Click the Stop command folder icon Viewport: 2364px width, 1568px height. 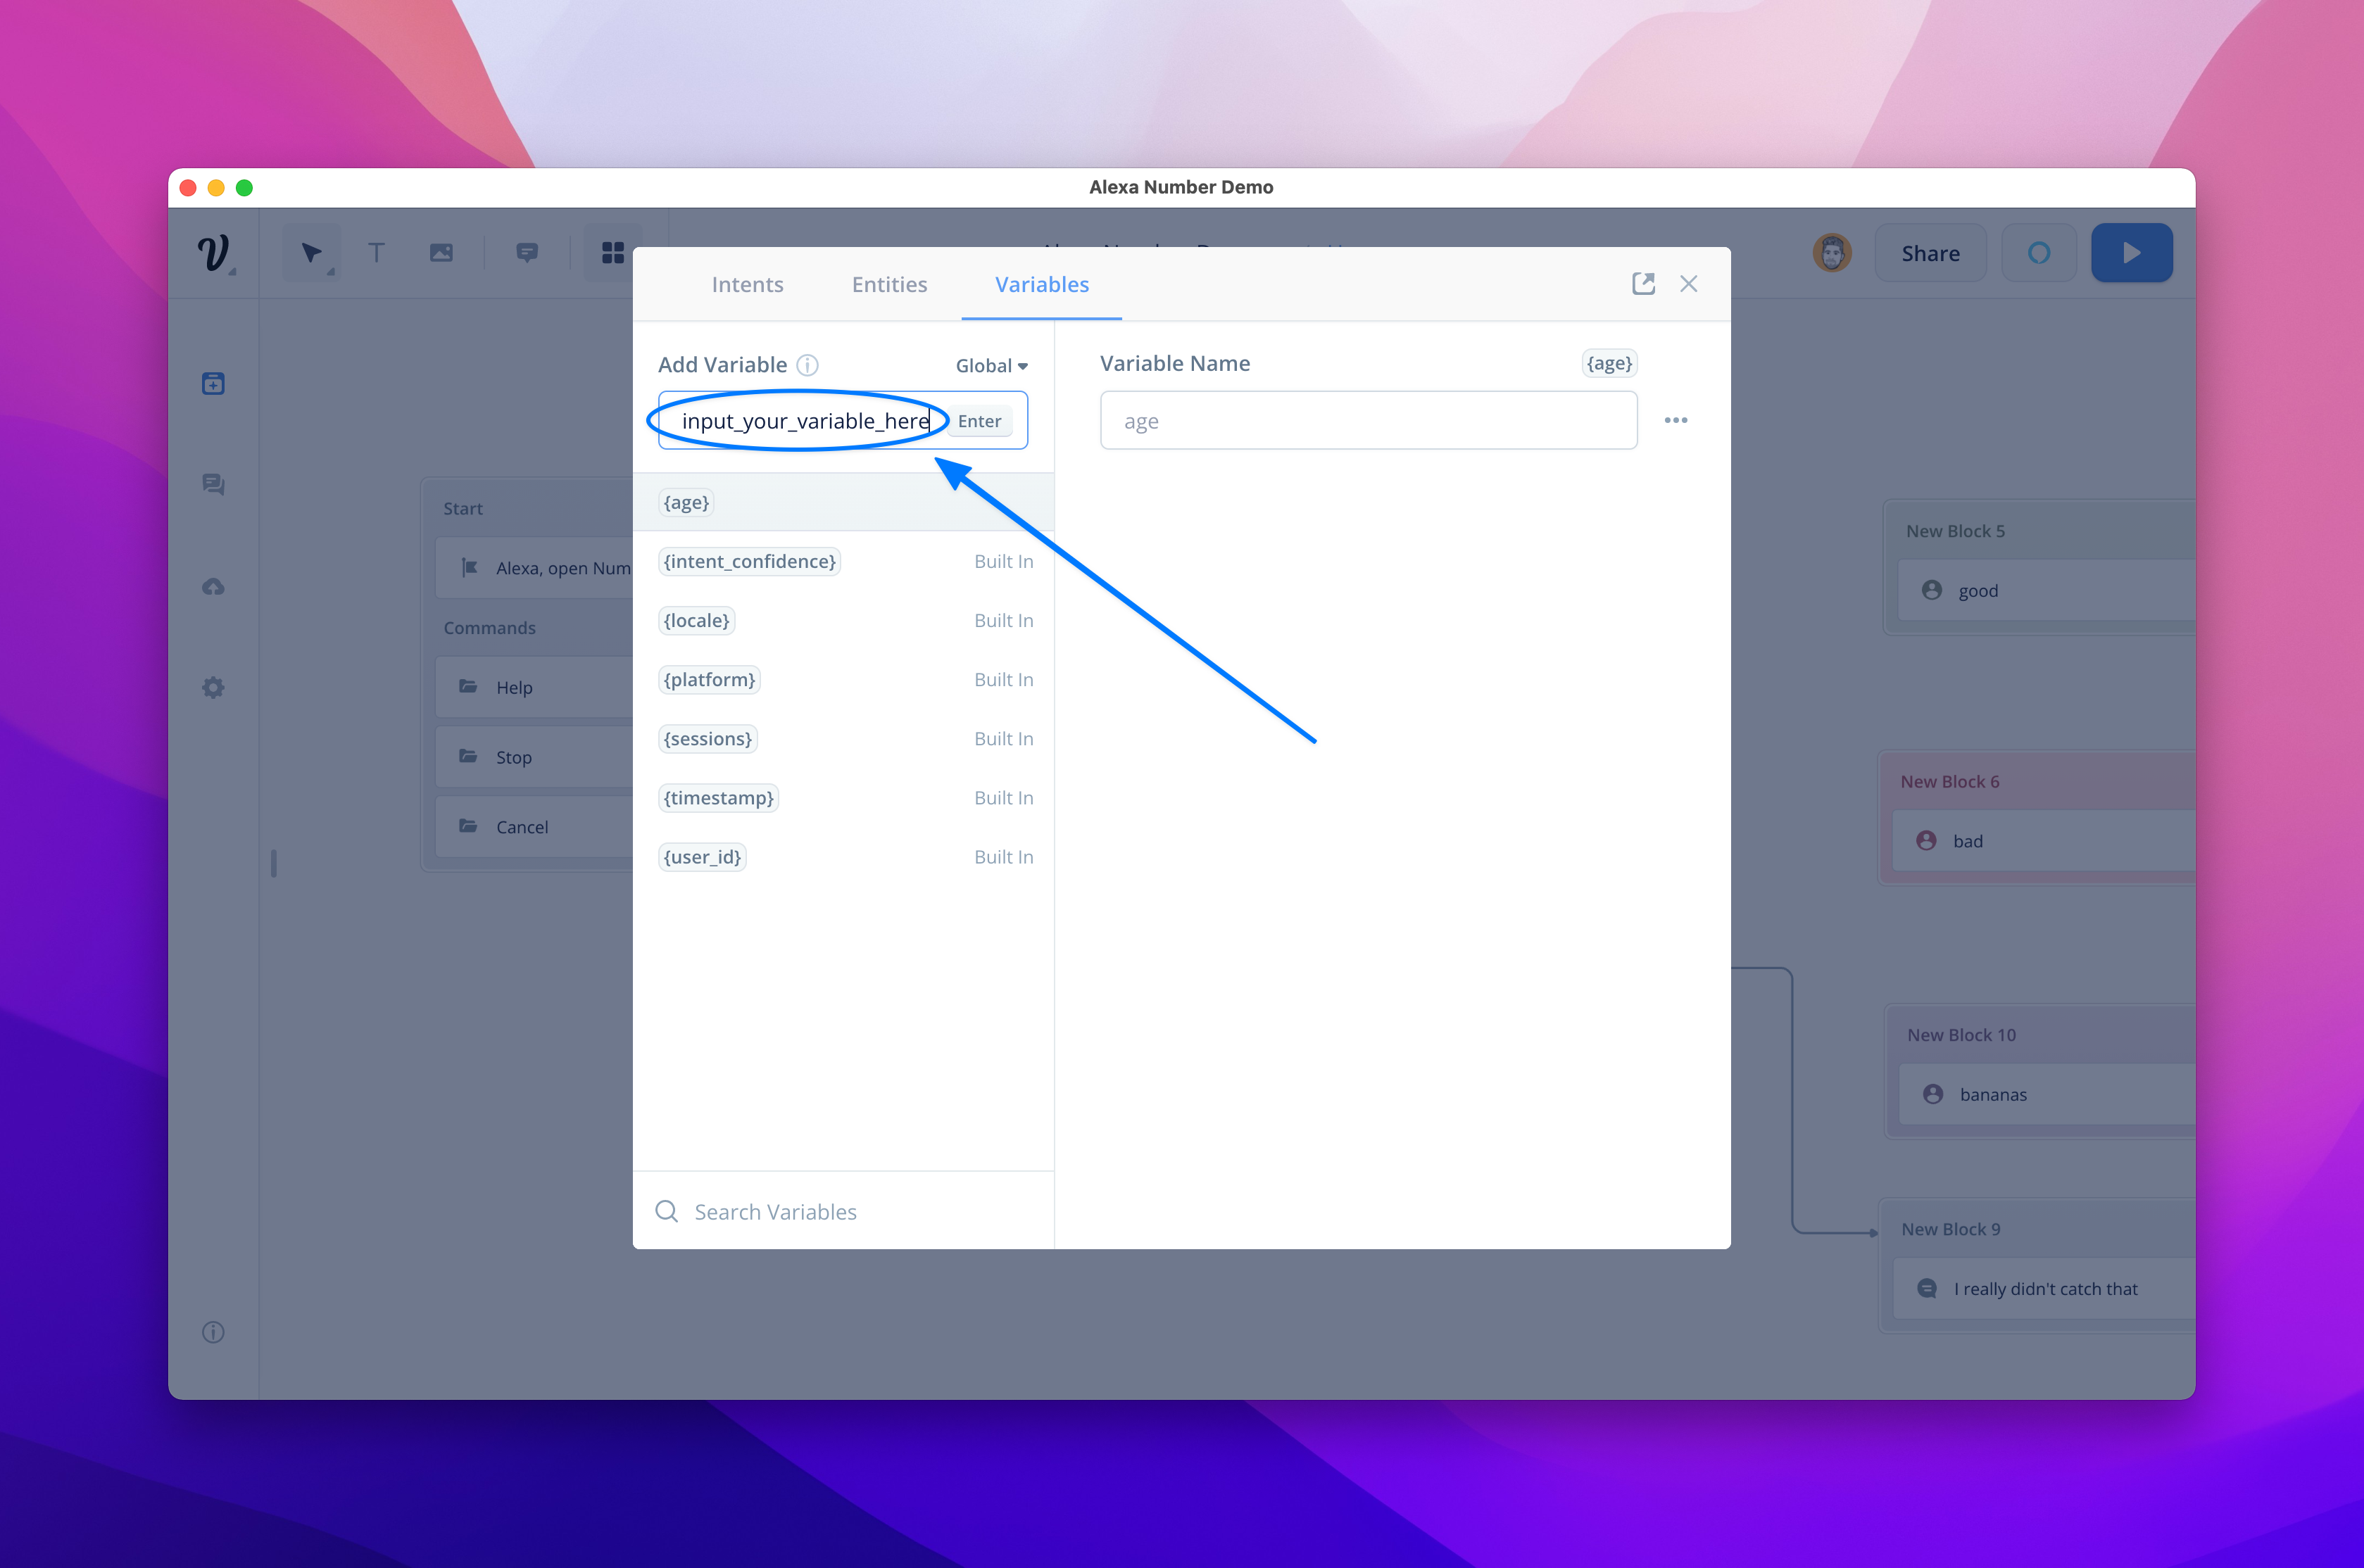[468, 756]
